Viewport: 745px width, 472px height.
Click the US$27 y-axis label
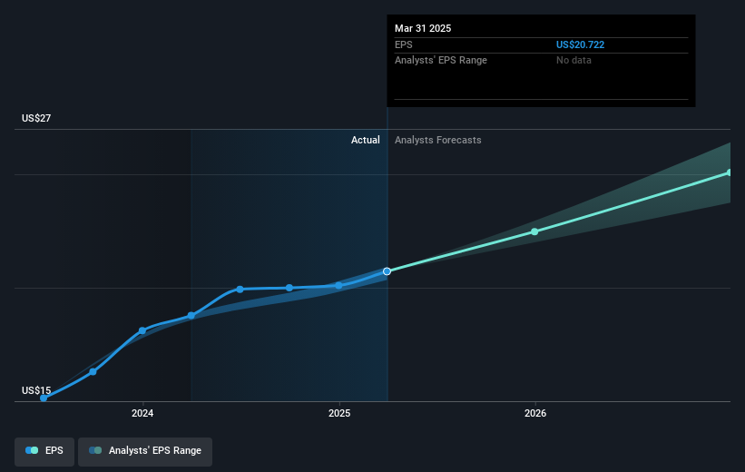coord(36,118)
